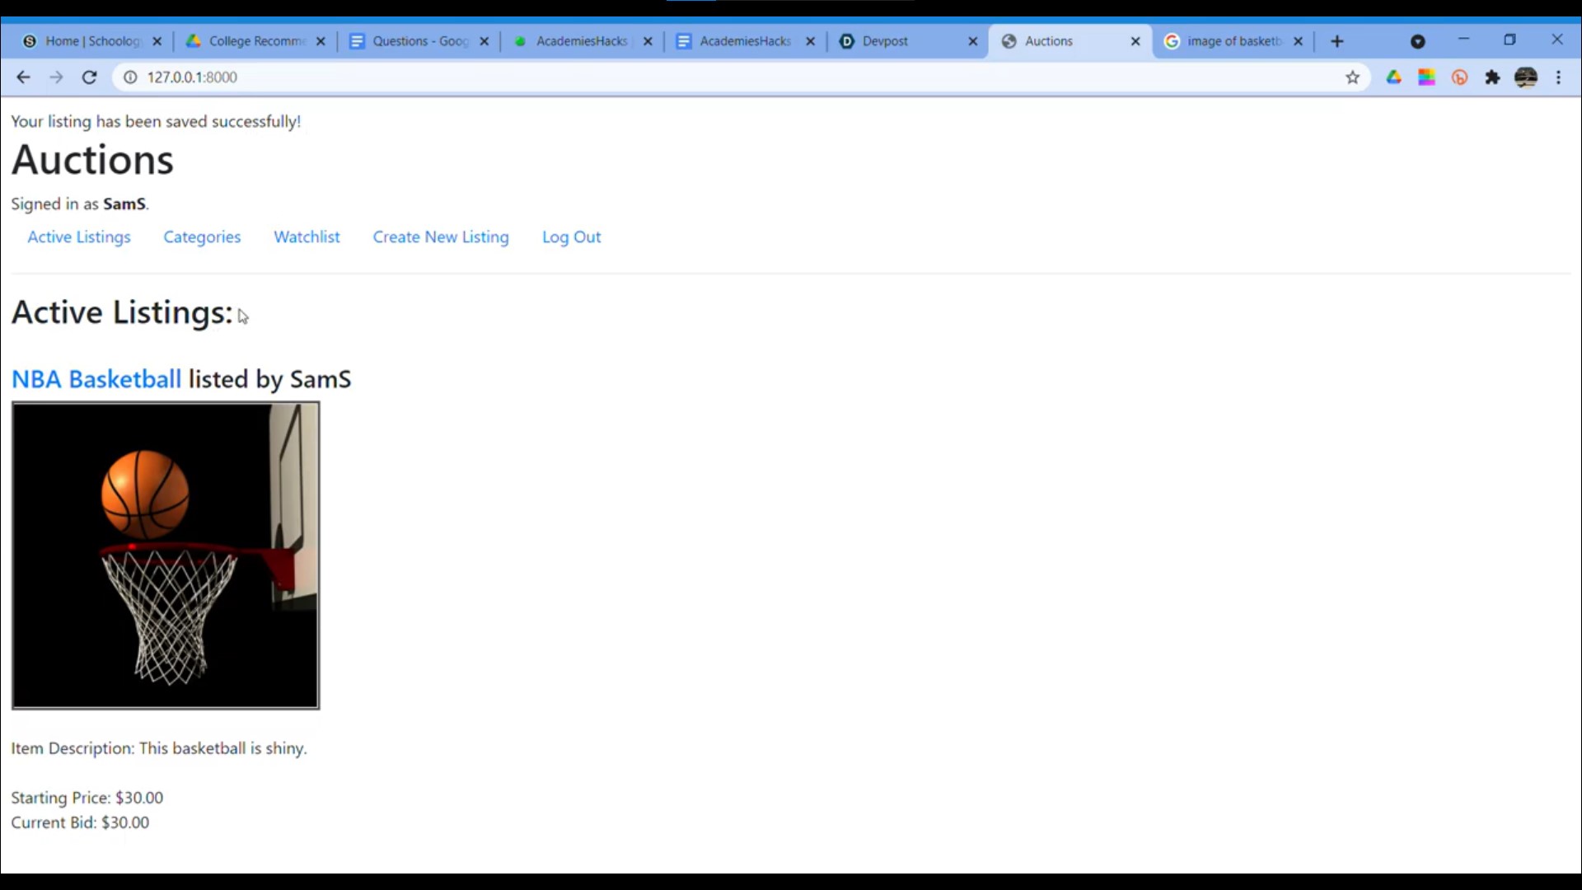Log Out of the SamS account

571,237
